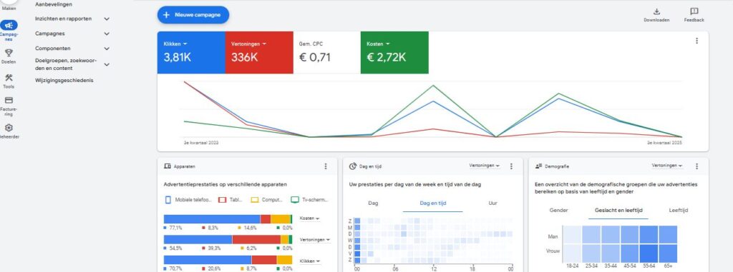Screen dimensions: 733x272
Task: Open the Klikken metric dropdown
Action: (x=175, y=44)
